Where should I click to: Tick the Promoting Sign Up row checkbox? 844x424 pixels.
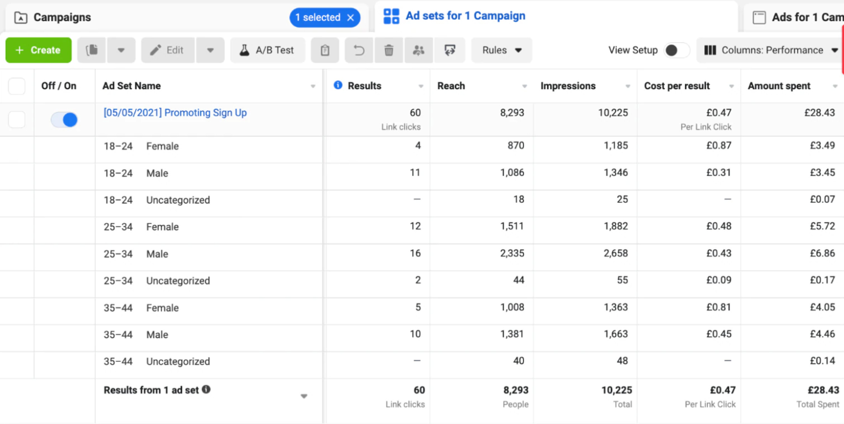tap(17, 120)
